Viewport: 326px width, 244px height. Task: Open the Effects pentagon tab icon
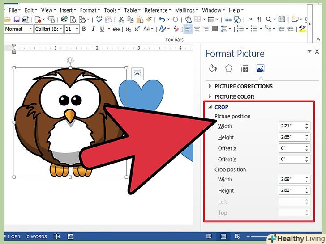(228, 68)
